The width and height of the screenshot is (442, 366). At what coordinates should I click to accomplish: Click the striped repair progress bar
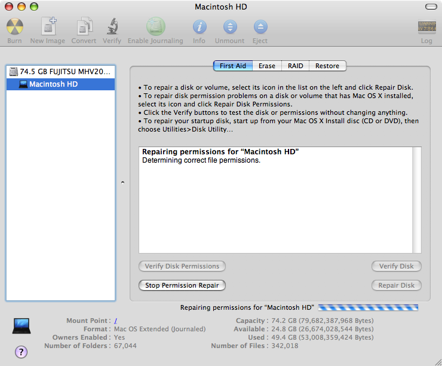tap(368, 307)
